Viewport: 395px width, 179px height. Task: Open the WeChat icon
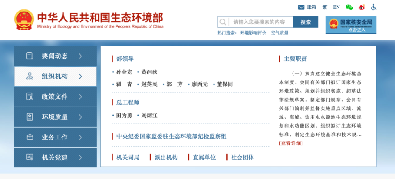click(x=349, y=7)
